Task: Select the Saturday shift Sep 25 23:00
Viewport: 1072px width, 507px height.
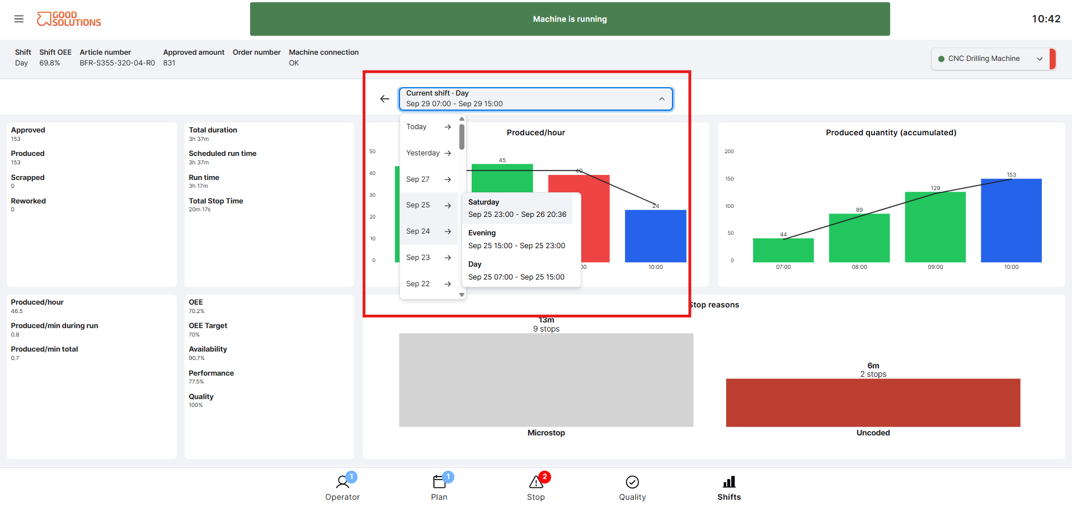Action: click(x=517, y=209)
